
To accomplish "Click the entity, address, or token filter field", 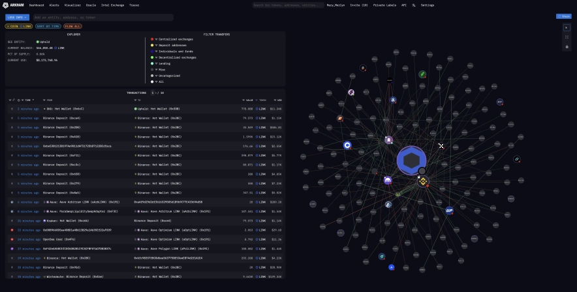I will point(101,17).
